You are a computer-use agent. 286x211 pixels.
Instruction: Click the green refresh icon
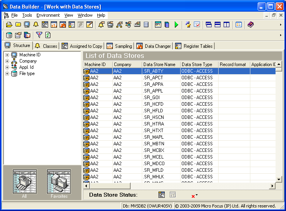click(x=48, y=35)
